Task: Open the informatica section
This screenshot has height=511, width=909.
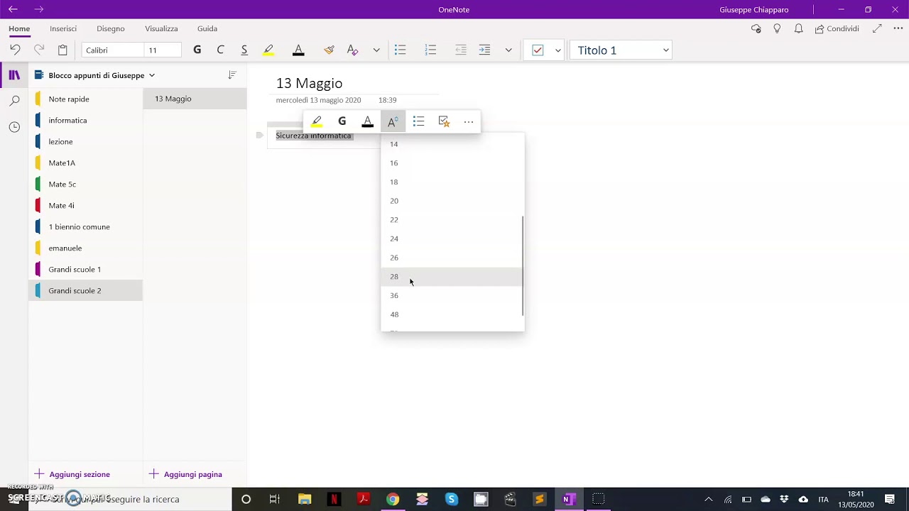Action: (x=85, y=120)
